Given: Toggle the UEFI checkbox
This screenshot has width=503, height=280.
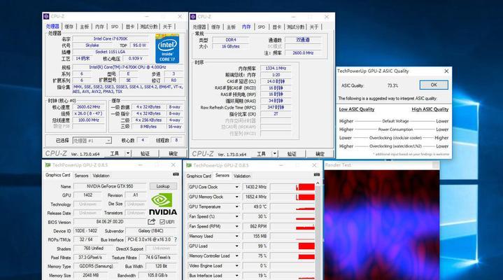Looking at the screenshot, I should tap(162, 222).
